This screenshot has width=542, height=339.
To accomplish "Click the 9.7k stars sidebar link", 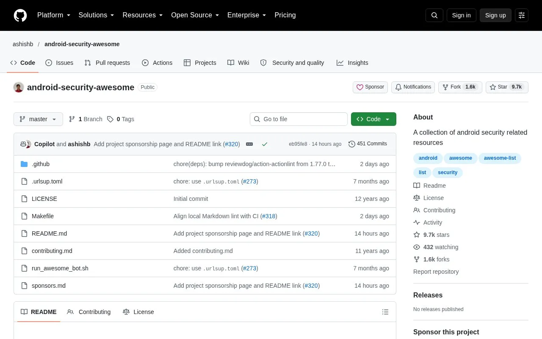I will pos(431,235).
